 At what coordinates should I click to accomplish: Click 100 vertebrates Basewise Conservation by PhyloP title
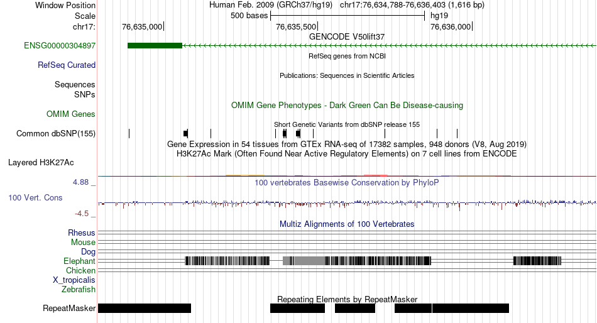pos(347,183)
